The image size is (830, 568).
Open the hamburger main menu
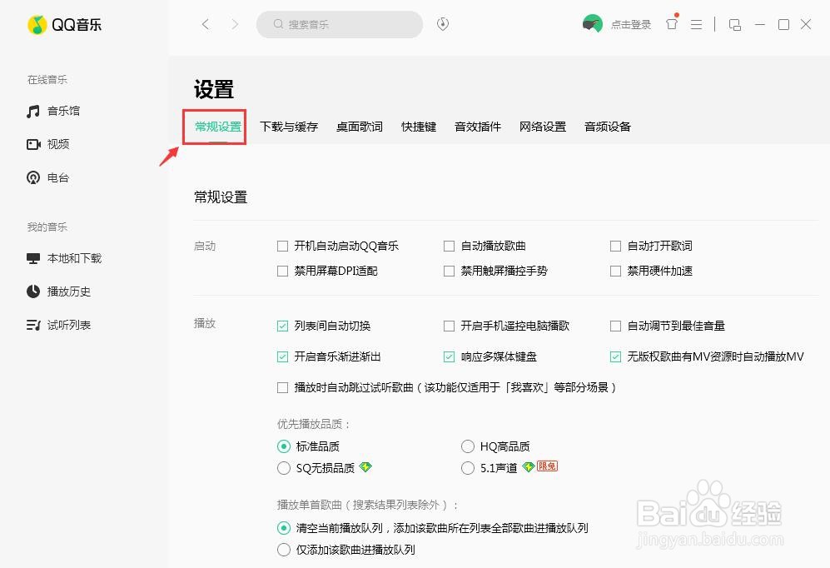coord(697,25)
